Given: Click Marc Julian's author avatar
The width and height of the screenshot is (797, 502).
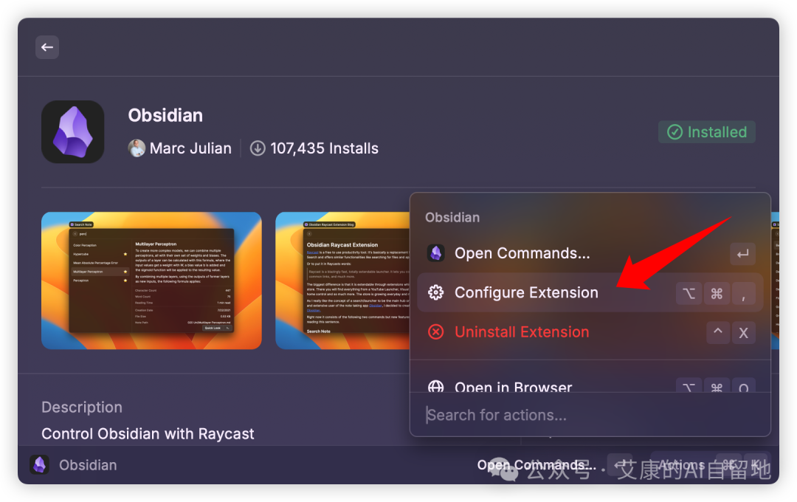Looking at the screenshot, I should tap(137, 148).
